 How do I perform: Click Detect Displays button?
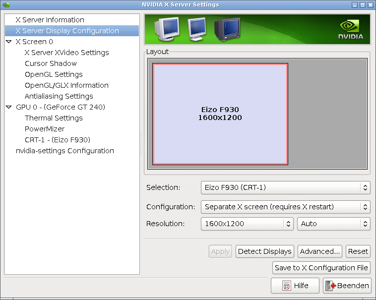tap(265, 251)
